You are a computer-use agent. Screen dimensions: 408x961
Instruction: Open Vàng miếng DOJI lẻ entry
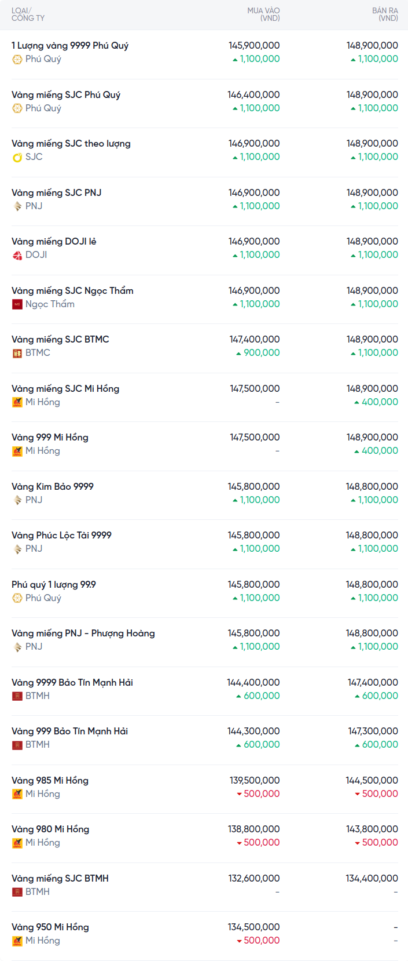(x=54, y=242)
